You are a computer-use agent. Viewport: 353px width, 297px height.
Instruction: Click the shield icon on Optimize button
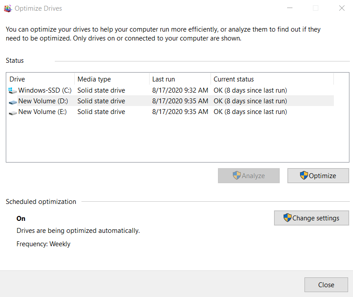tap(304, 175)
